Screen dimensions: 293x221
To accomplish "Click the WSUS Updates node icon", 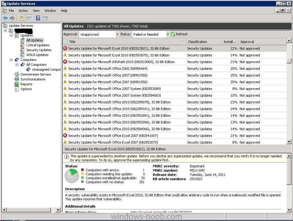I will click(22, 55).
